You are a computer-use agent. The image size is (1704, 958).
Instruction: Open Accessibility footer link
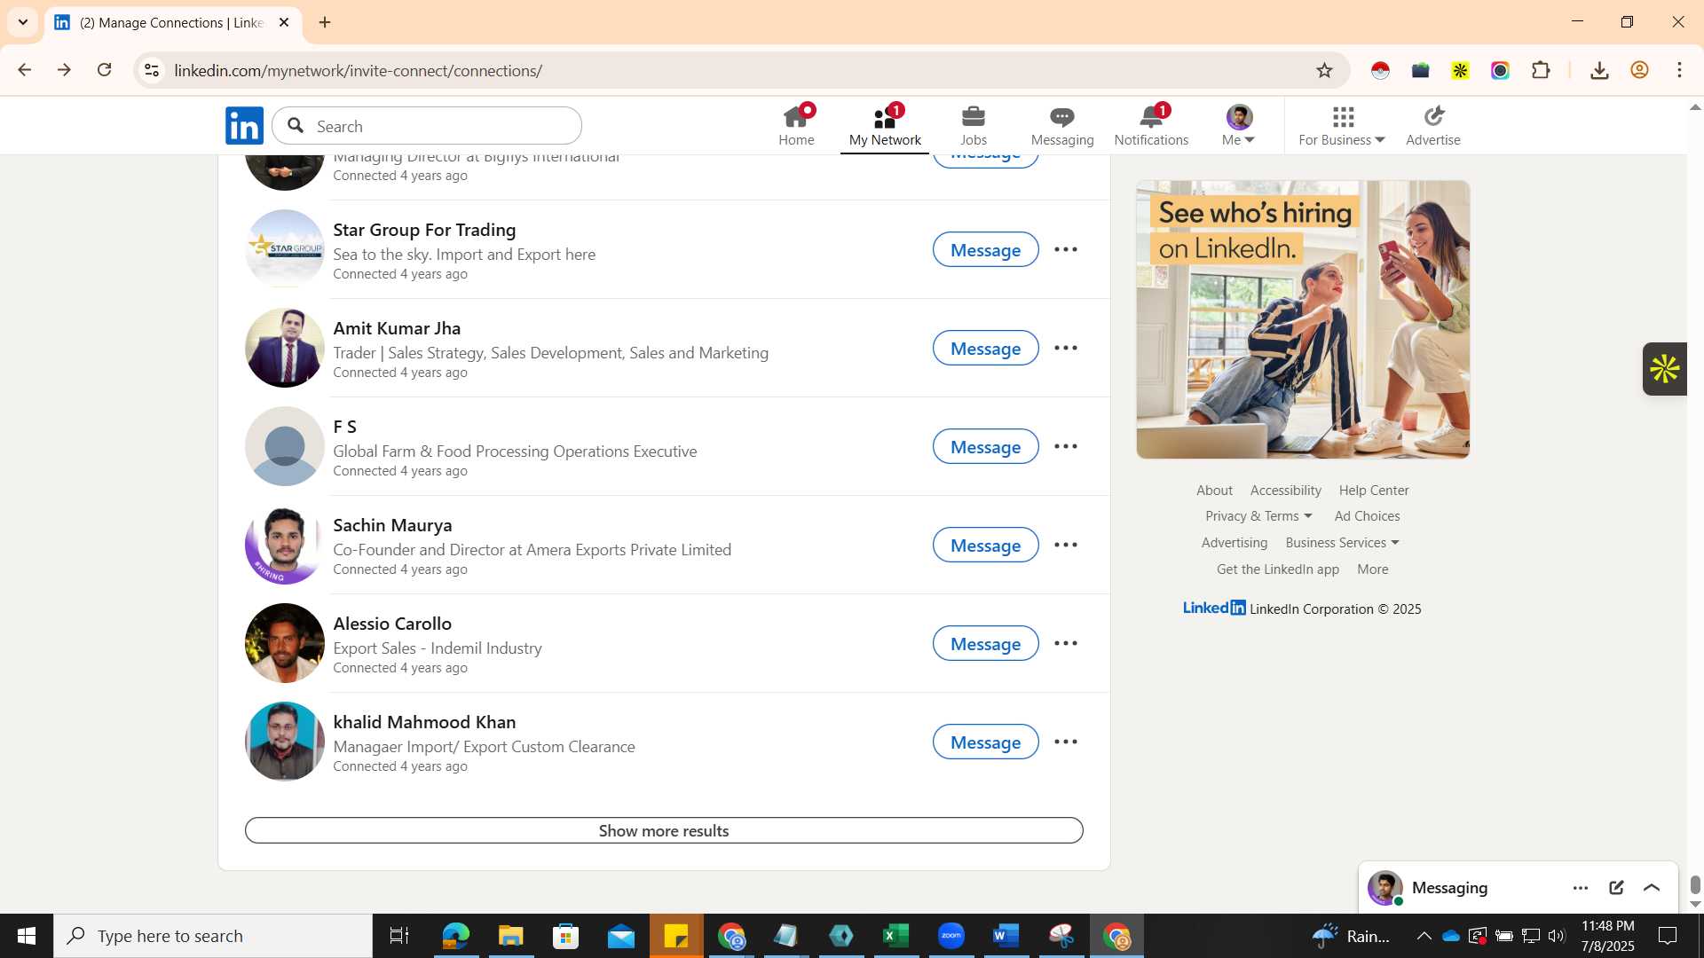point(1285,491)
